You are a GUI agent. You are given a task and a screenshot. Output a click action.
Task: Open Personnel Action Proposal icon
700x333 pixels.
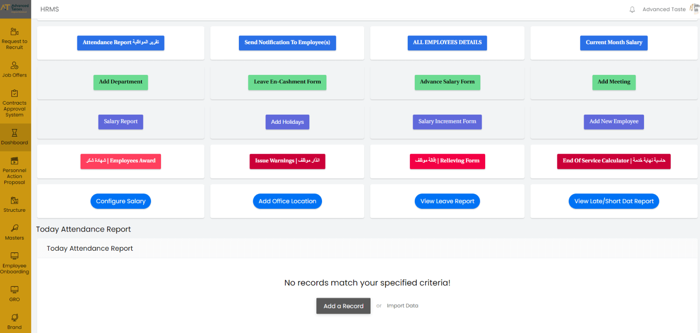pos(14,161)
